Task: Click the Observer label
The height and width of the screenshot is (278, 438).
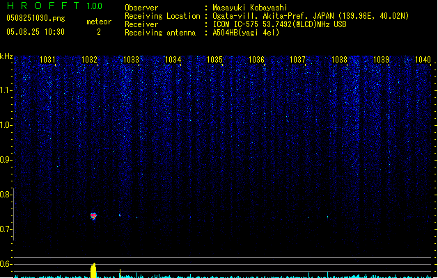Action: pos(141,8)
